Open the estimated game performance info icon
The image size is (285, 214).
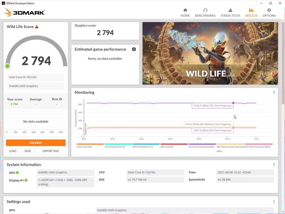point(134,49)
